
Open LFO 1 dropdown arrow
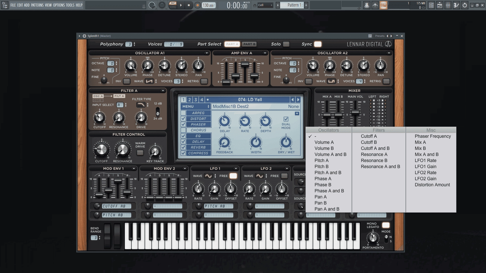(x=236, y=169)
